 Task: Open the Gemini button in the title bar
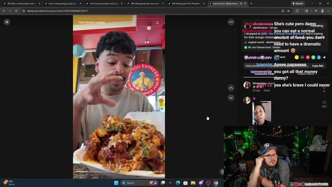click(x=298, y=4)
